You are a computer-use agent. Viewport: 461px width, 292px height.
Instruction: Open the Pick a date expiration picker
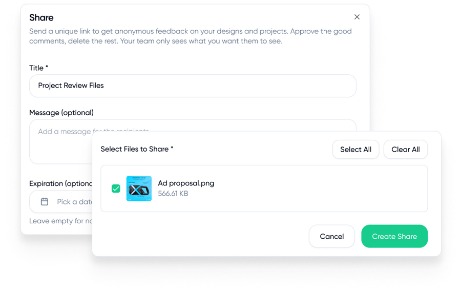(72, 202)
